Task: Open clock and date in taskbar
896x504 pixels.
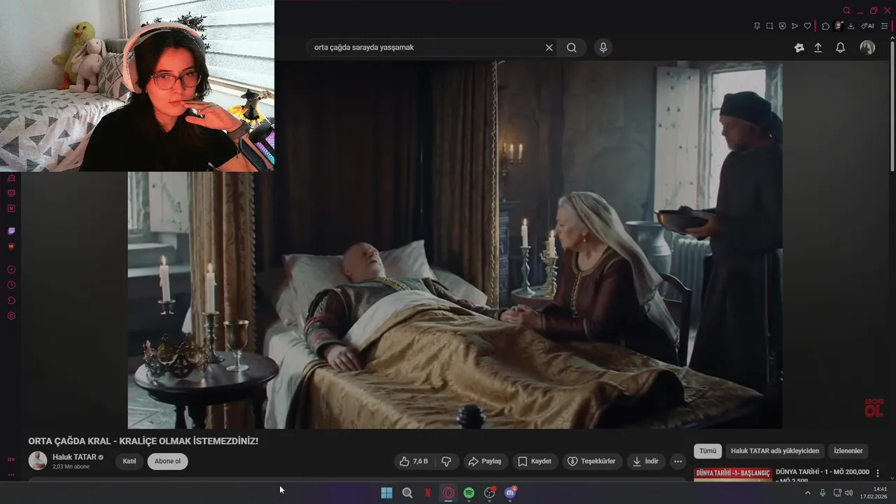Action: pos(875,493)
